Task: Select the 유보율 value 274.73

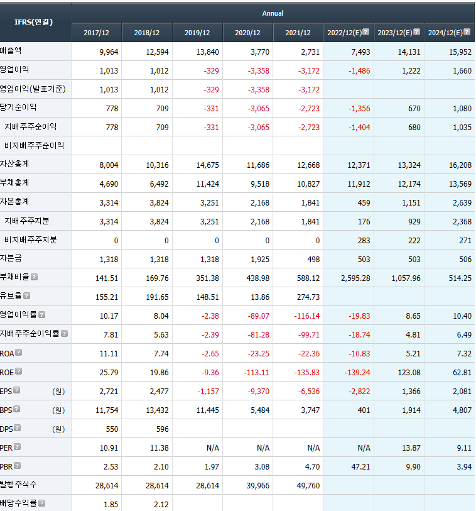Action: (x=308, y=297)
